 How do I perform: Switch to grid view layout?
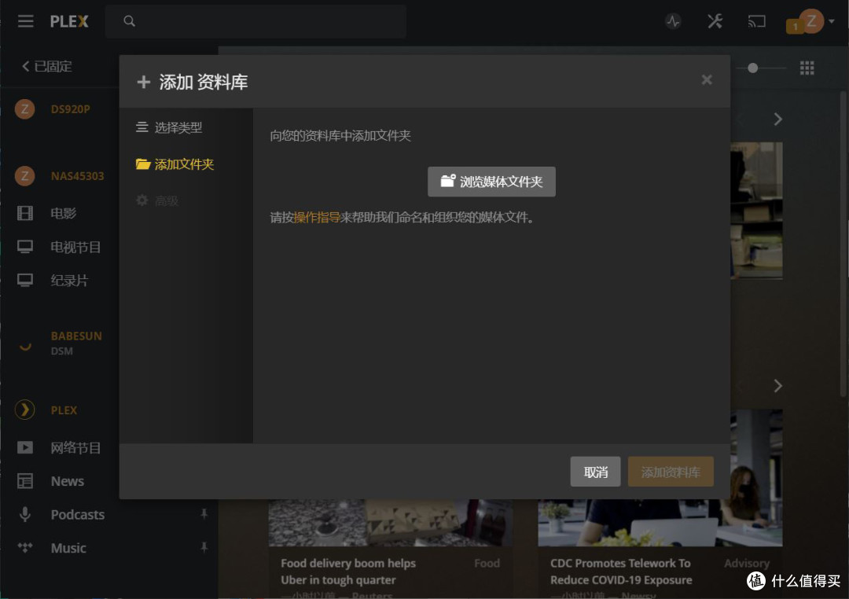pyautogui.click(x=807, y=68)
